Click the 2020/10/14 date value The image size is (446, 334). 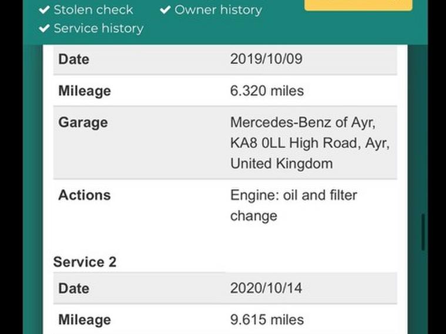click(x=266, y=288)
